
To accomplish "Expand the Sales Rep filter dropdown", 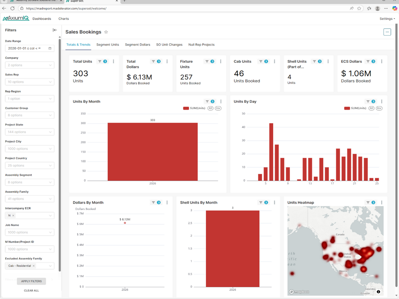I will pyautogui.click(x=30, y=82).
